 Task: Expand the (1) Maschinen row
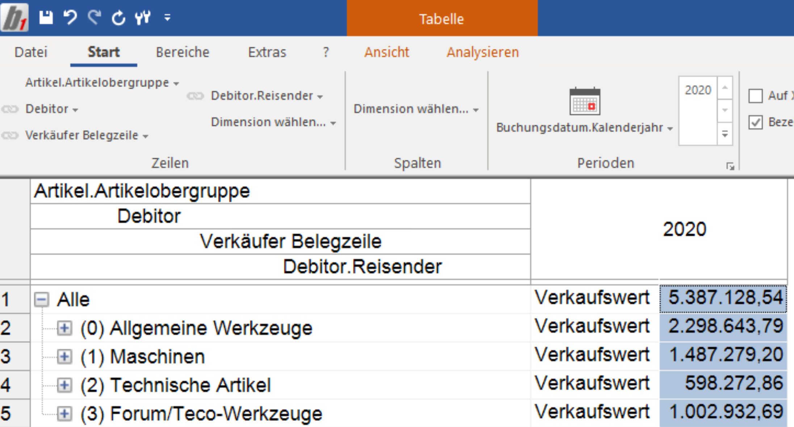pyautogui.click(x=64, y=357)
